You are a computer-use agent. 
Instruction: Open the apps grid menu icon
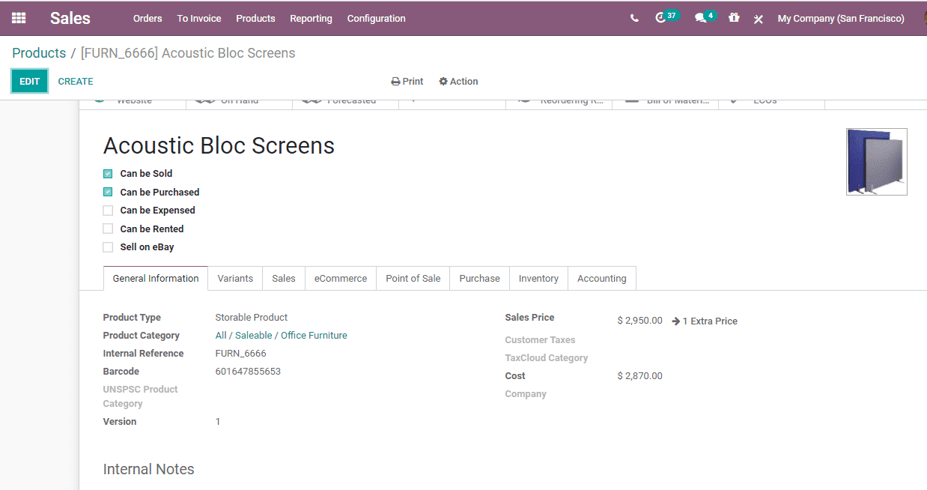[19, 18]
